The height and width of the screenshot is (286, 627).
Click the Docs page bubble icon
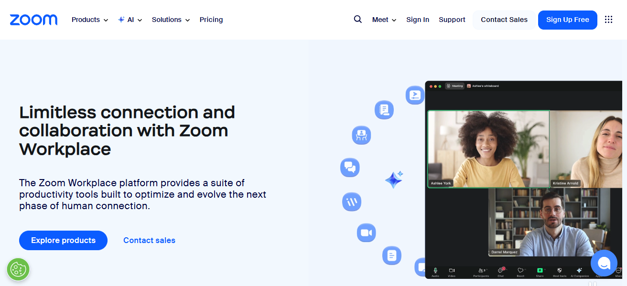pyautogui.click(x=392, y=255)
